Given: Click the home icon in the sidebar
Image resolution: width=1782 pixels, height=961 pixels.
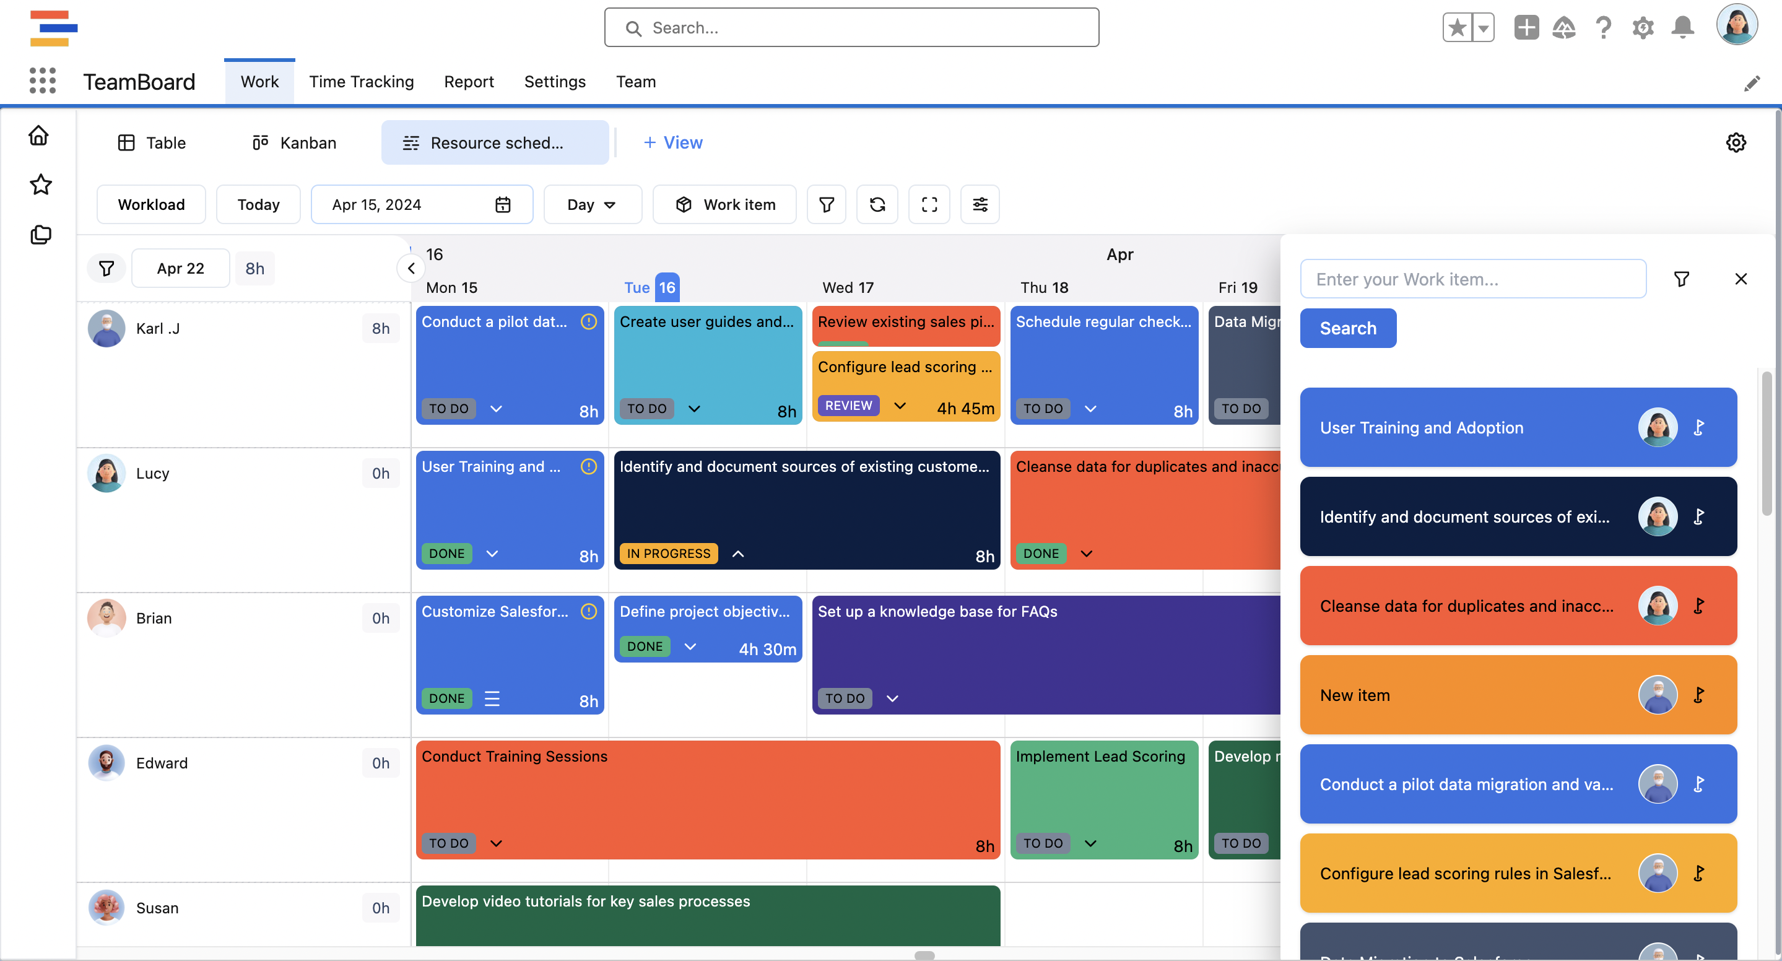Looking at the screenshot, I should [40, 135].
